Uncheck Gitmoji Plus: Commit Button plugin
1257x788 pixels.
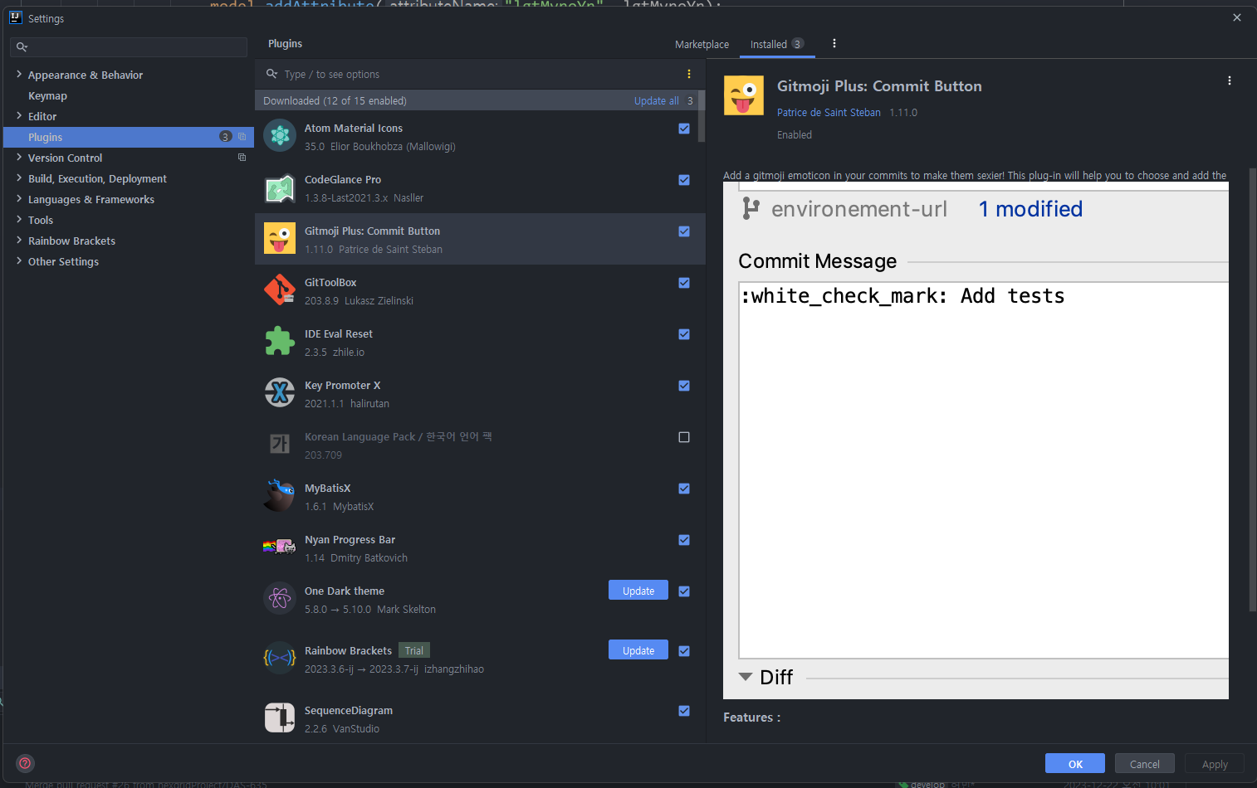684,231
